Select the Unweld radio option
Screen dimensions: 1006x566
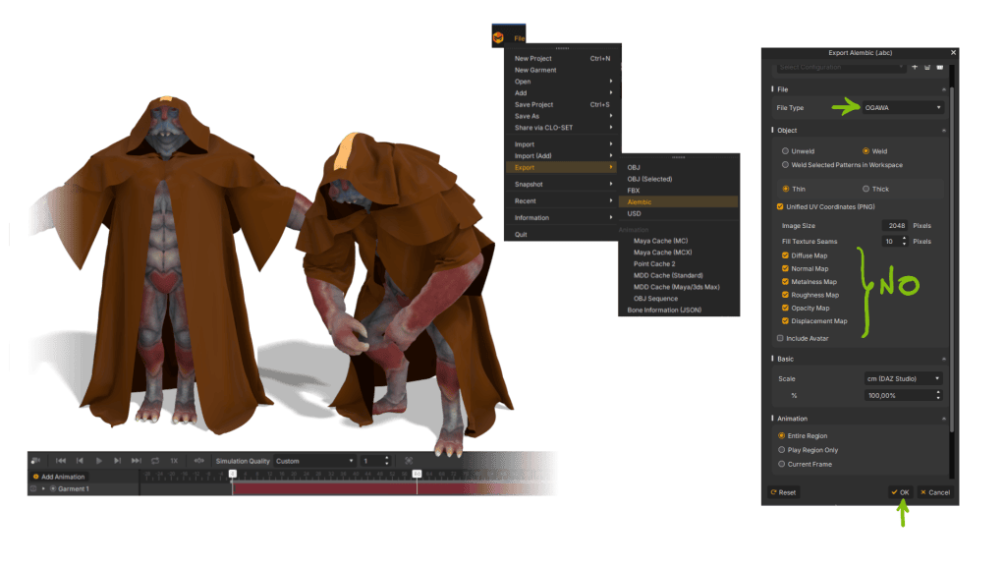coord(785,151)
